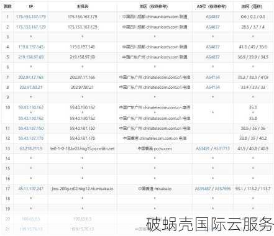Select time value 93.1 / 113.2 / 113.7
This screenshot has width=274, height=236.
pyautogui.click(x=253, y=189)
